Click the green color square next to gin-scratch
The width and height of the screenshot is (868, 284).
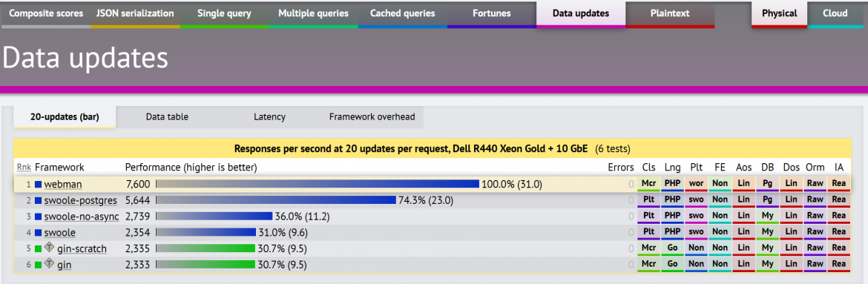pyautogui.click(x=38, y=249)
